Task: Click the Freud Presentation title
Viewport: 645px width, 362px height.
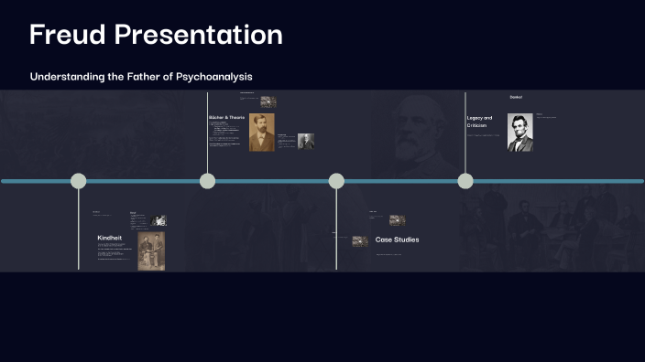Action: coord(156,34)
